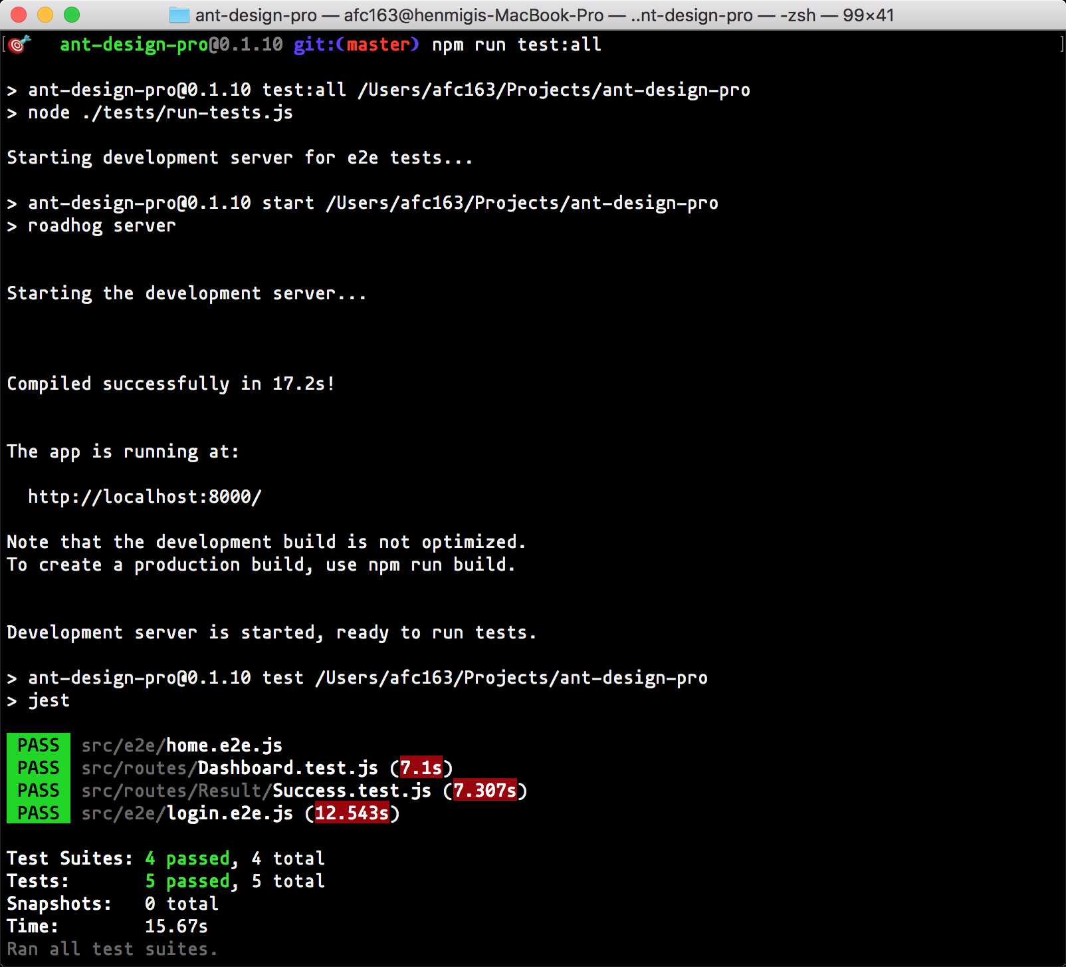Click the 'start /Users/afc163/Projects' script line
Viewport: 1066px width, 967px height.
[x=362, y=203]
